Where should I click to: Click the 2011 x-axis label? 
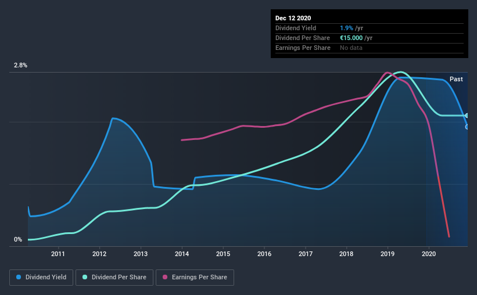click(58, 254)
